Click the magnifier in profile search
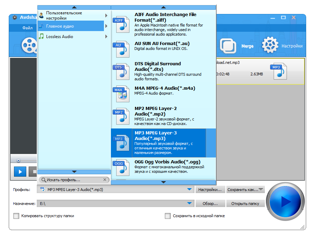317x243 pixels. 43,180
